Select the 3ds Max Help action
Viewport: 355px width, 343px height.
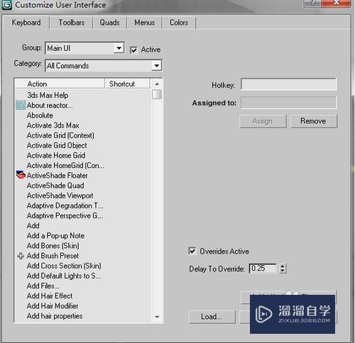[x=48, y=95]
